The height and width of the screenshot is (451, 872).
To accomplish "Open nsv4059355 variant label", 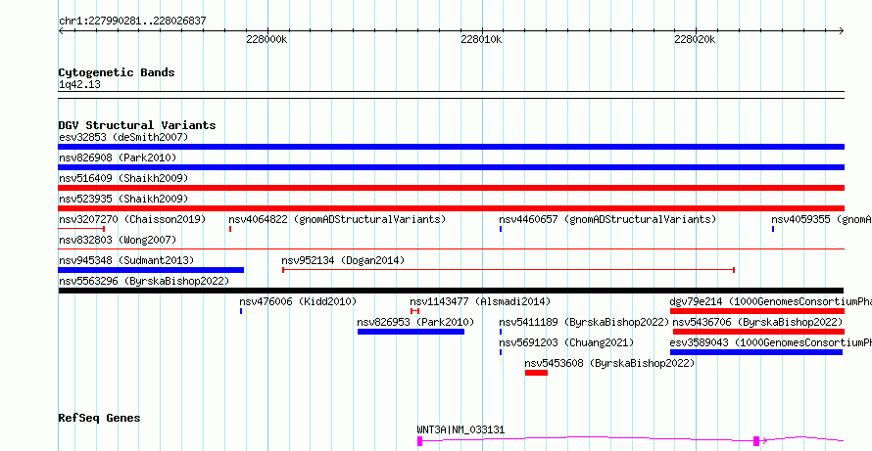I will pos(821,219).
